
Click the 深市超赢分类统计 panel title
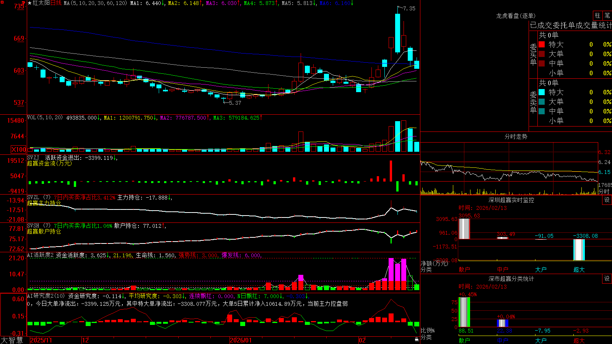[511, 279]
